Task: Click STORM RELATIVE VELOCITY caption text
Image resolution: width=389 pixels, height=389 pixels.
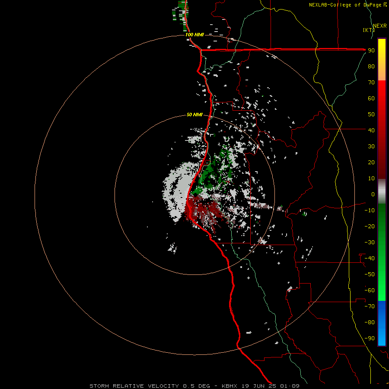Action: click(134, 386)
